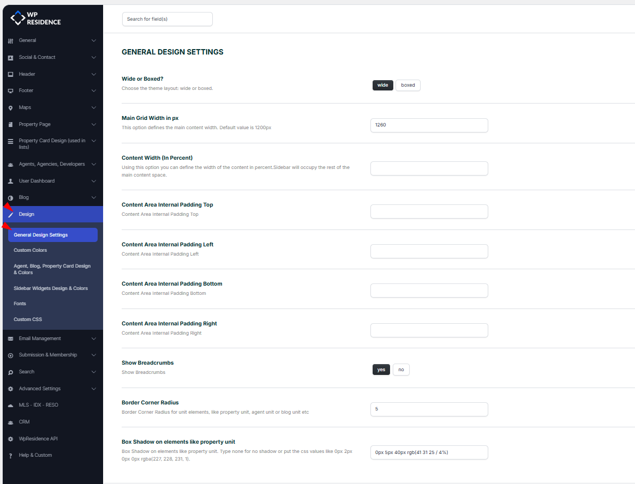The image size is (635, 484).
Task: Expand the Property Page section chevron
Action: [94, 124]
